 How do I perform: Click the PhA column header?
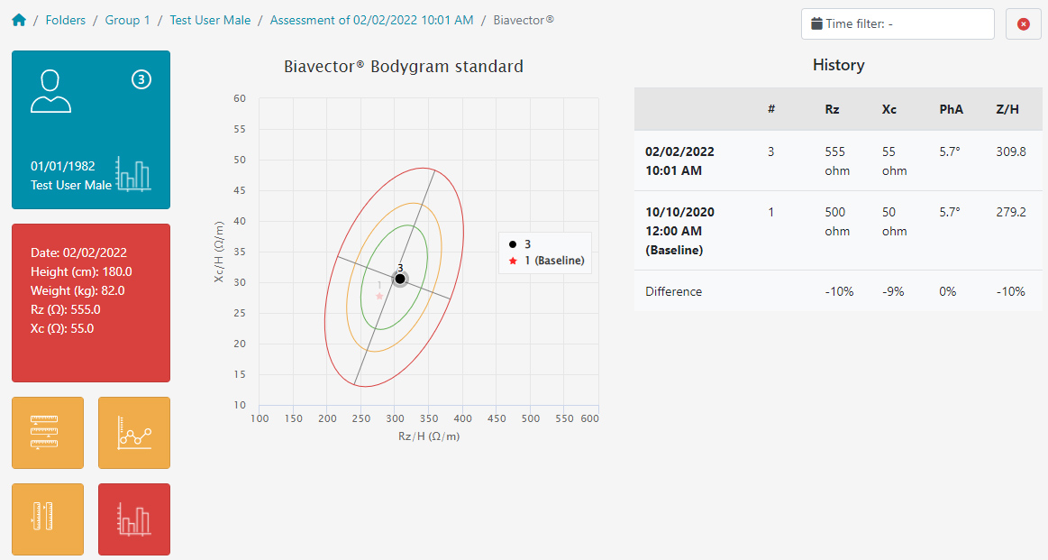pyautogui.click(x=951, y=109)
